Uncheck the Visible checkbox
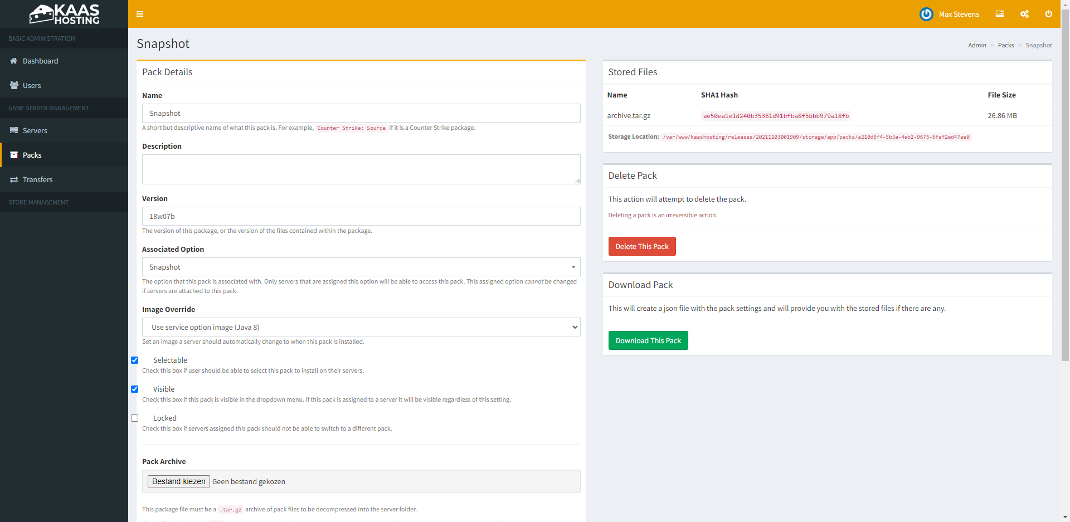The height and width of the screenshot is (522, 1070). pos(134,389)
